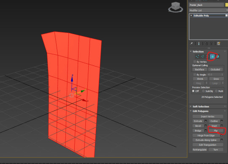Click the Turn button
Image resolution: width=228 pixels, height=164 pixels.
pyautogui.click(x=216, y=150)
